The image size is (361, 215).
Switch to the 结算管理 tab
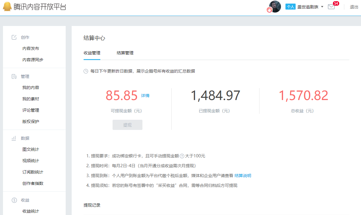click(x=125, y=53)
